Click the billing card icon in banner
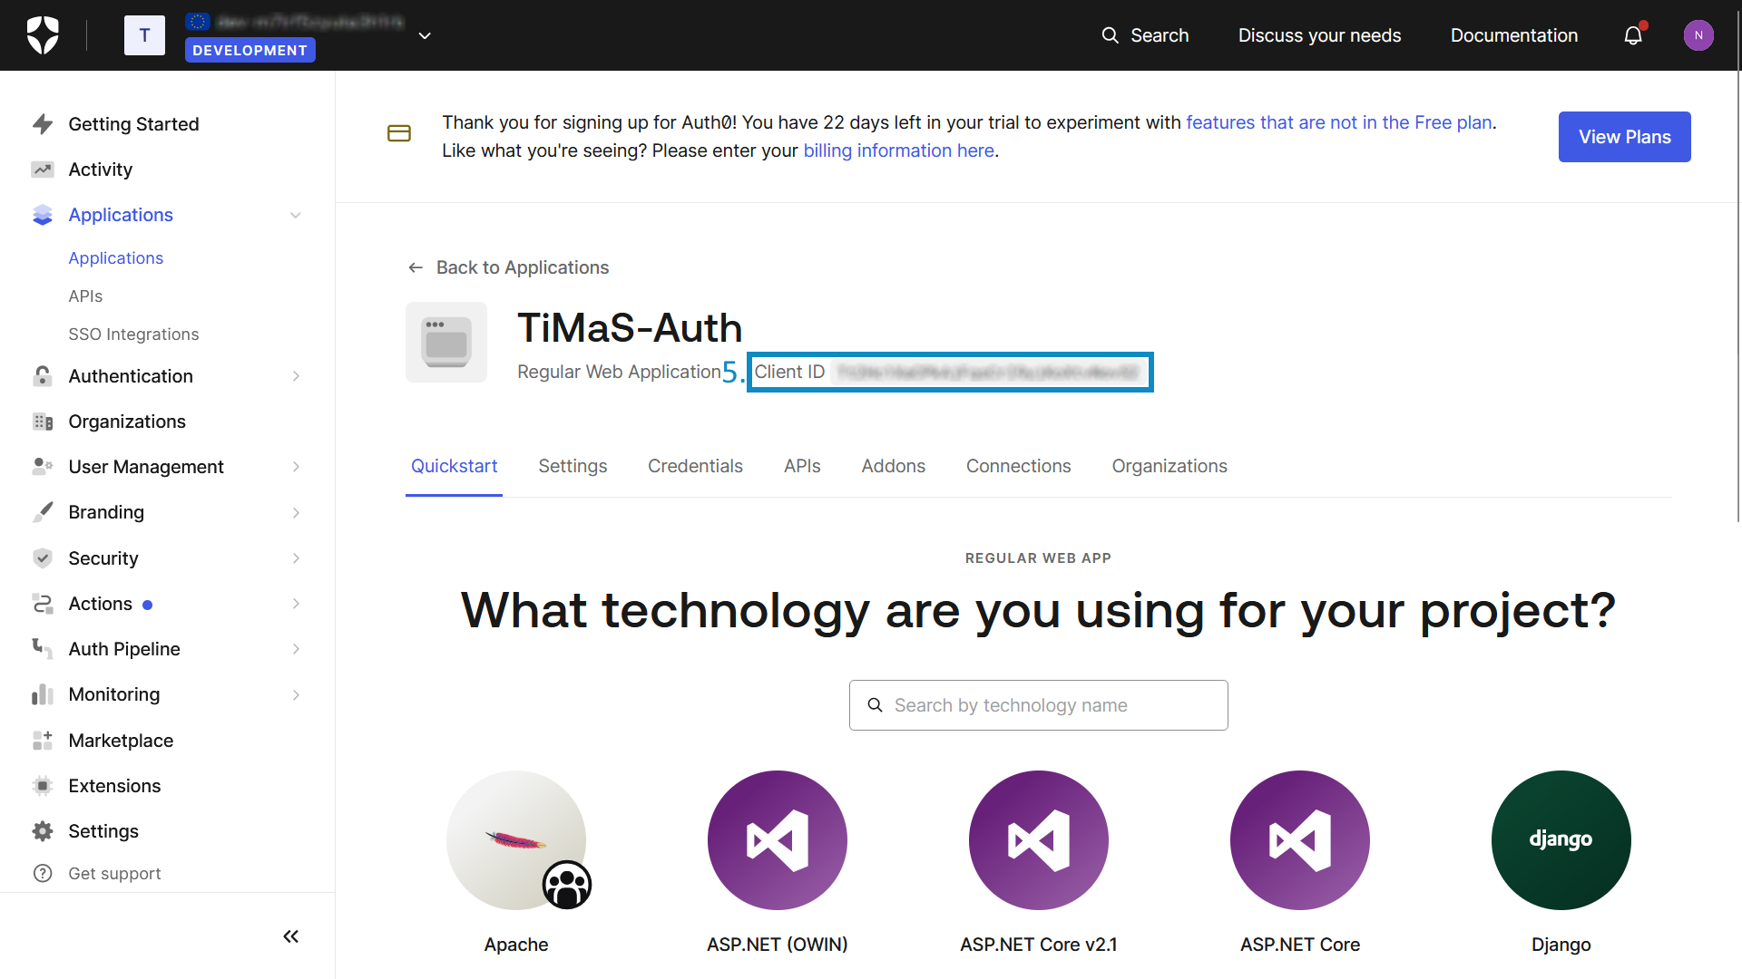 click(x=399, y=133)
